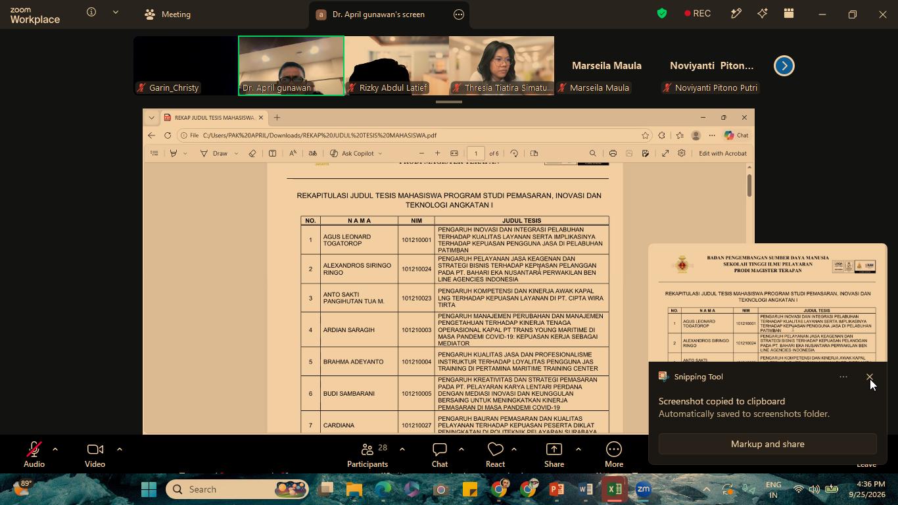Expand video settings arrow
Viewport: 898px width, 505px height.
click(120, 449)
